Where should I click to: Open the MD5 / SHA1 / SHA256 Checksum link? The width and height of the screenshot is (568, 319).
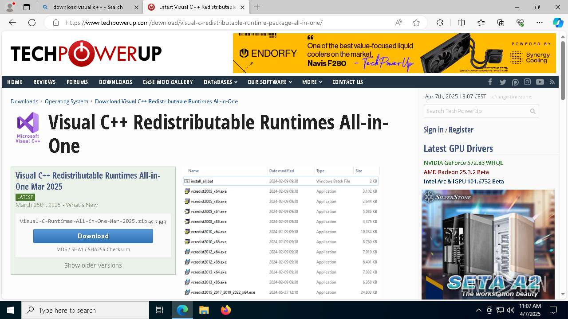tap(93, 249)
